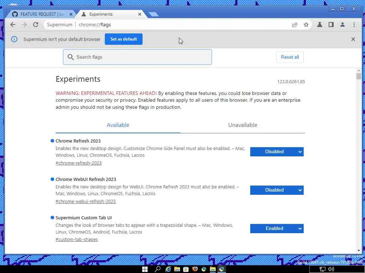Open the Experiments flask toolbar icon
Viewport: 365px width, 273px height.
(320, 25)
